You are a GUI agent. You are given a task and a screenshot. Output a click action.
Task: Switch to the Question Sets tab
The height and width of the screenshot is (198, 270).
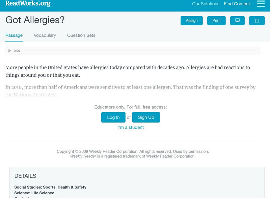pos(81,35)
